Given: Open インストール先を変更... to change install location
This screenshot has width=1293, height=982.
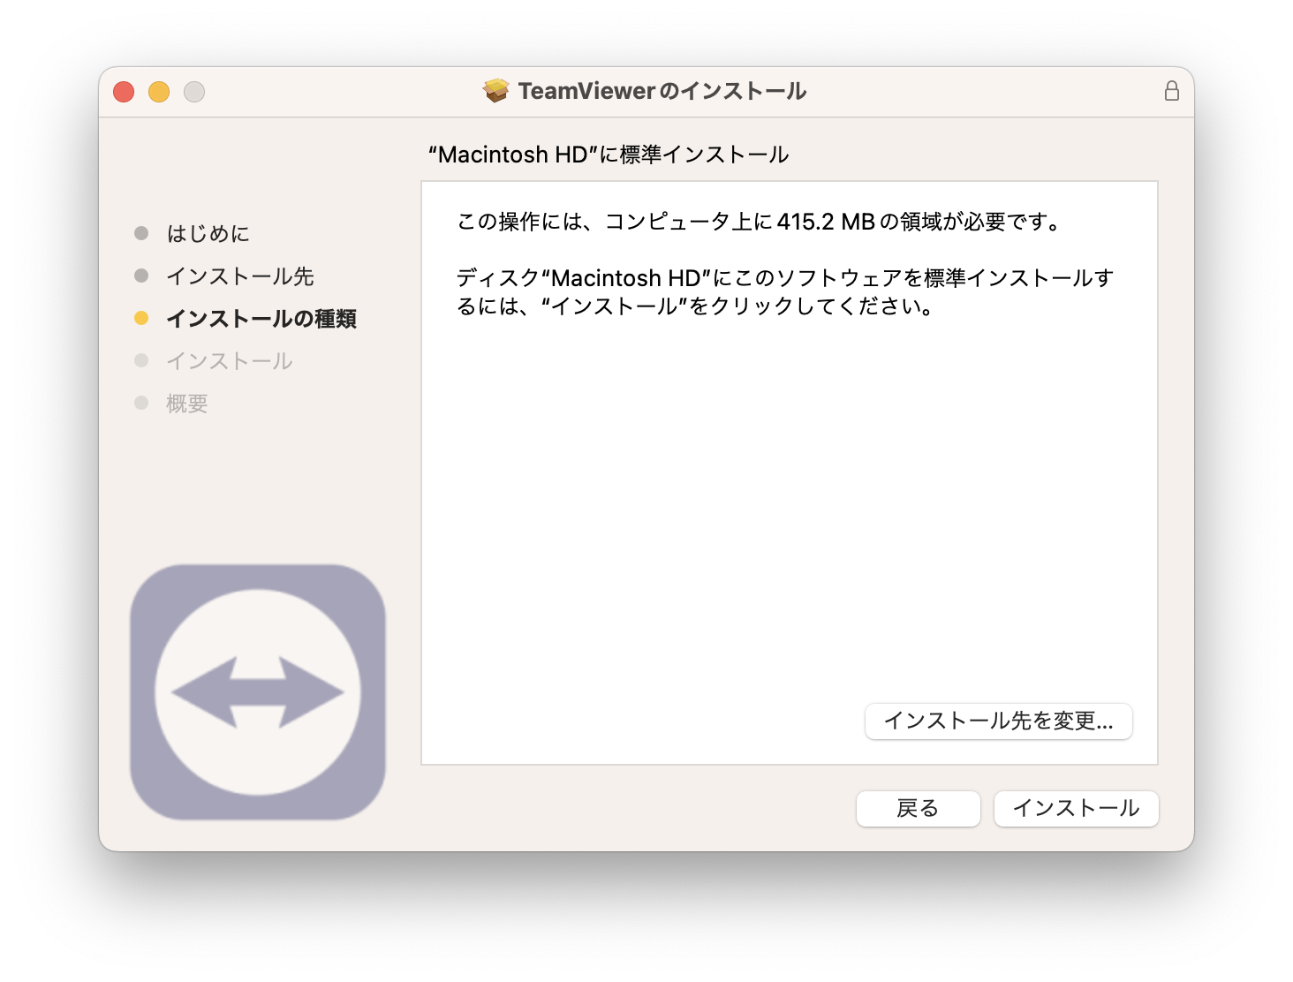Looking at the screenshot, I should click(x=998, y=721).
